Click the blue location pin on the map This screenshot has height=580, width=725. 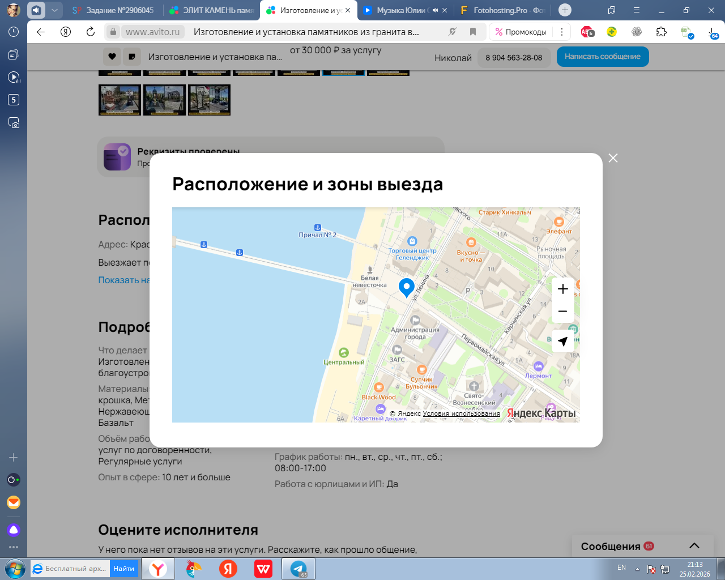406,287
